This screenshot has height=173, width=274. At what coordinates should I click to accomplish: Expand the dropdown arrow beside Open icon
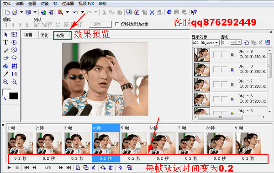[21, 12]
